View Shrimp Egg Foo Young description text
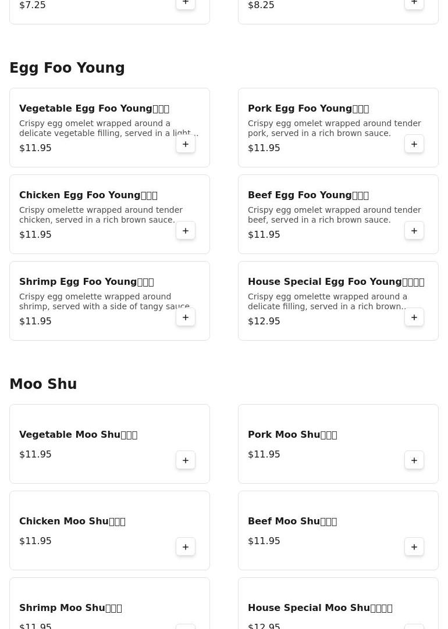The image size is (448, 629). (x=104, y=301)
